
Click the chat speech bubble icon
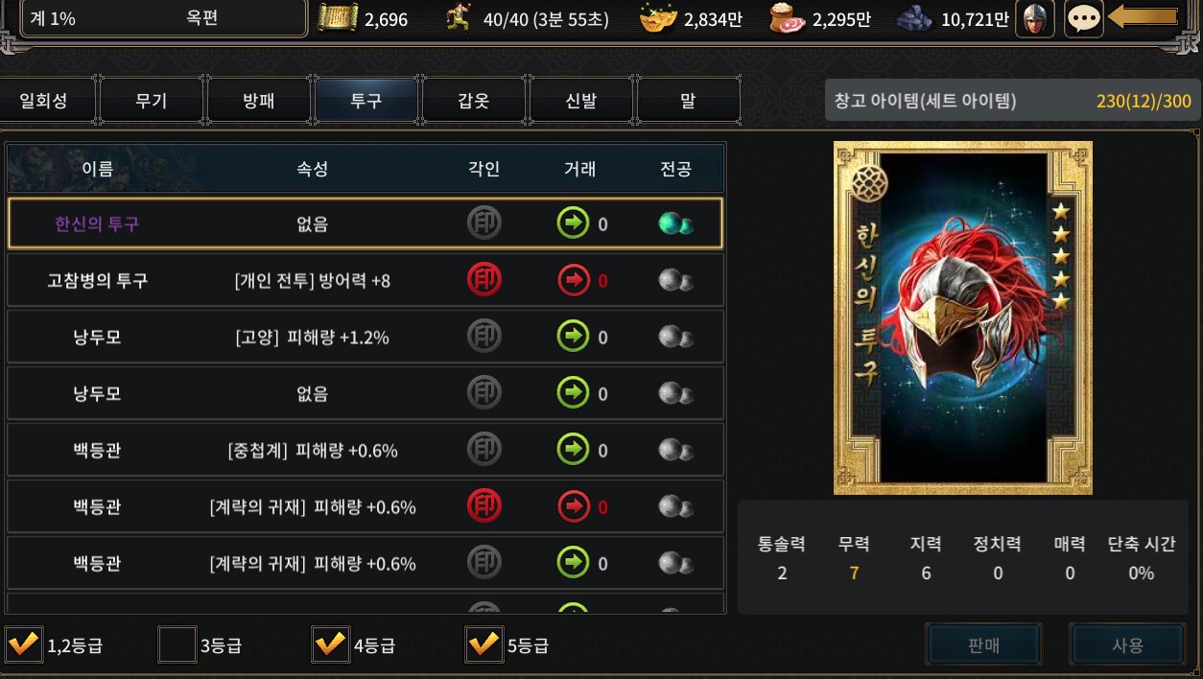tap(1084, 18)
